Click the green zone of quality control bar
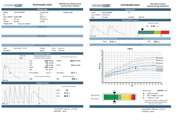180x120 pixels. (x=146, y=32)
